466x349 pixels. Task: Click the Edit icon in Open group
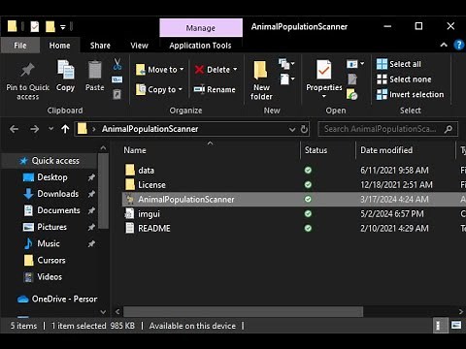point(352,79)
